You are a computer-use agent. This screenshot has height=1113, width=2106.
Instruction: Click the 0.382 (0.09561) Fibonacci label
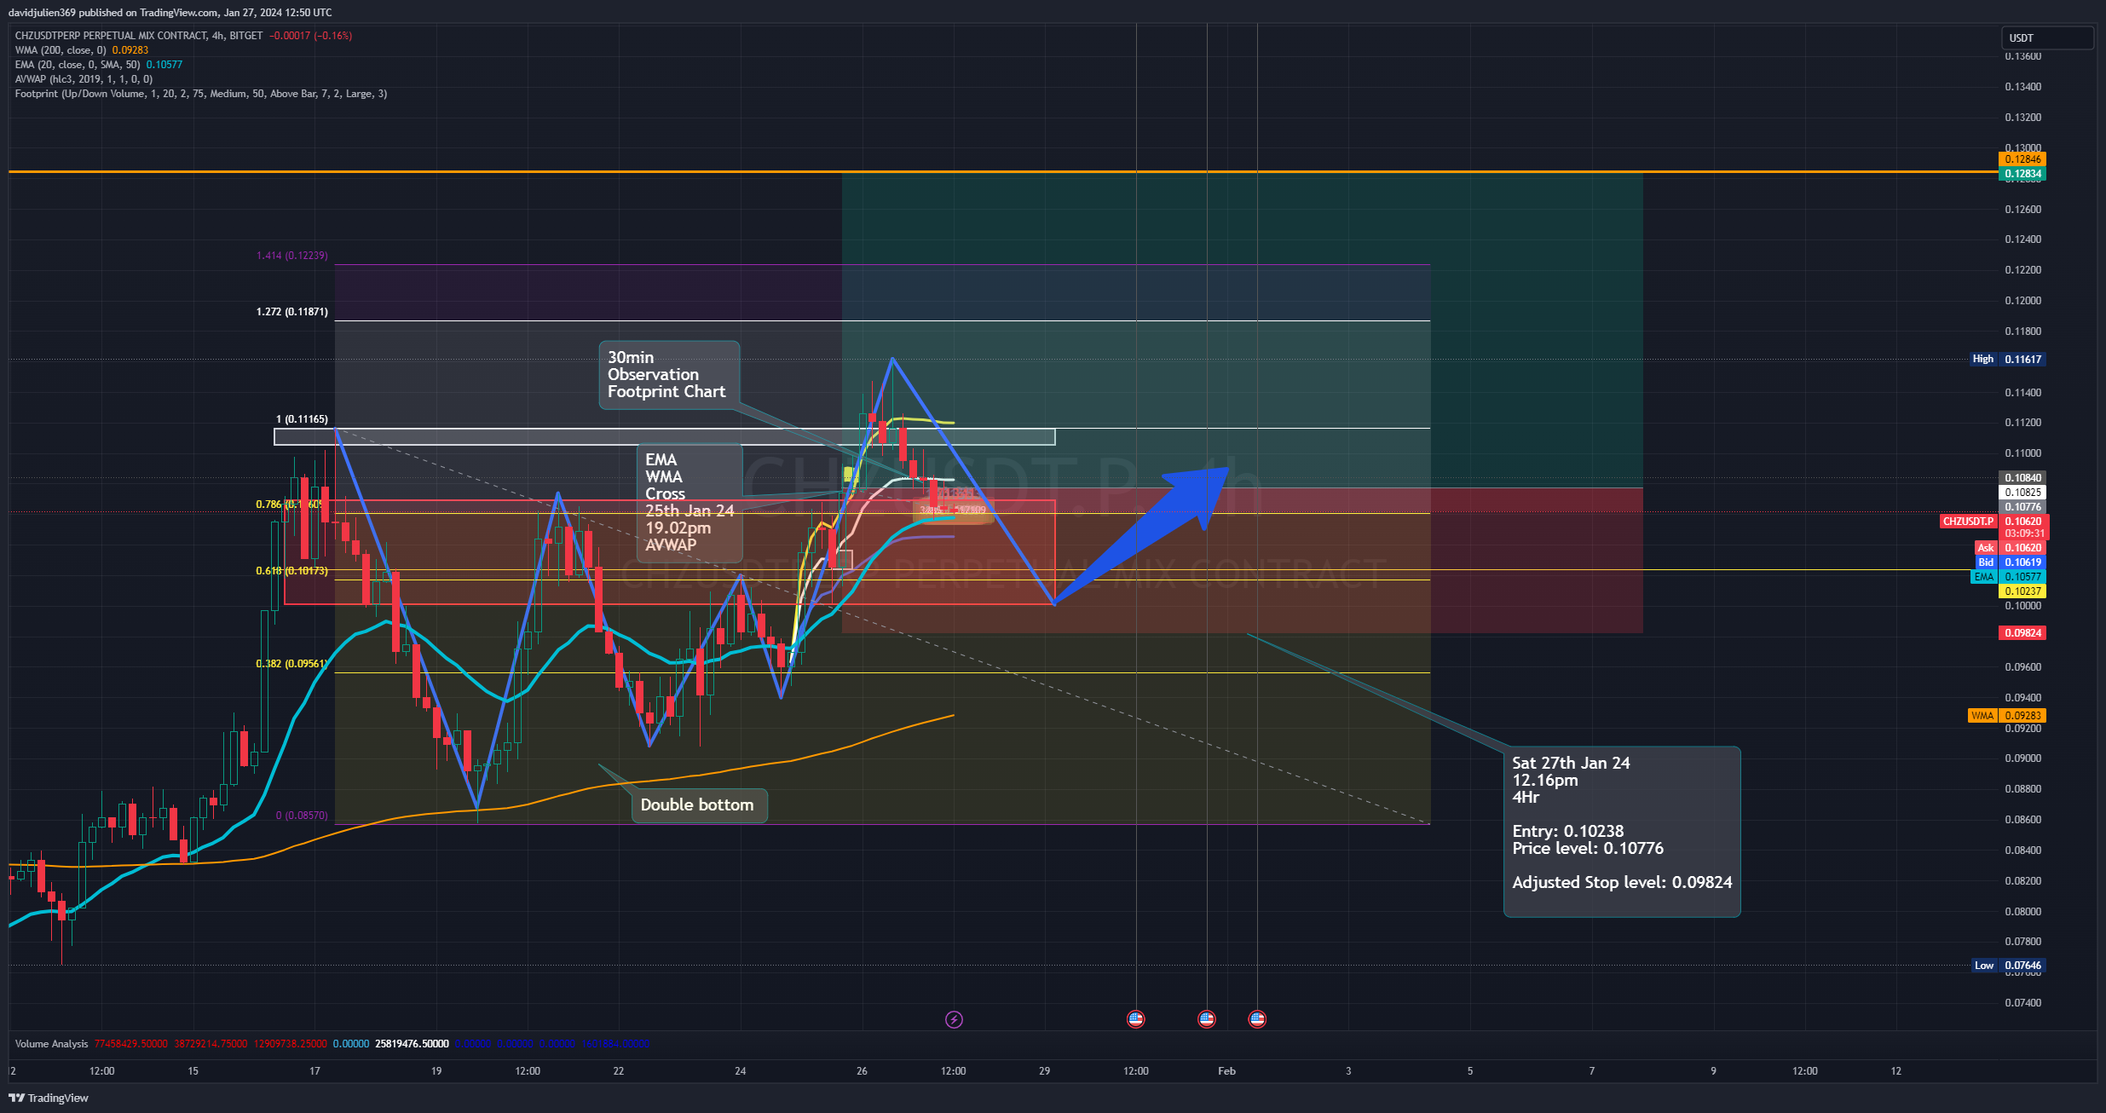[x=292, y=664]
